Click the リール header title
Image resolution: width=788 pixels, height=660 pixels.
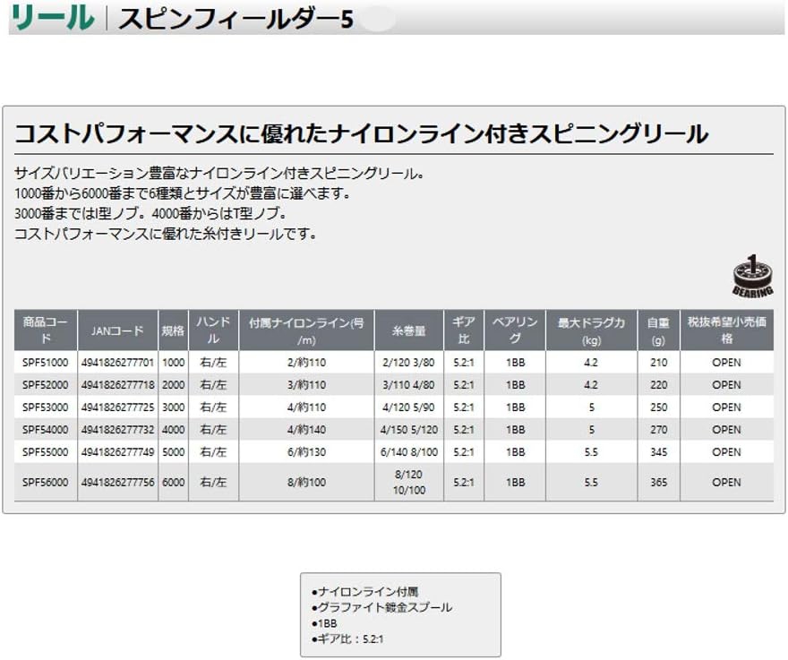(x=53, y=18)
